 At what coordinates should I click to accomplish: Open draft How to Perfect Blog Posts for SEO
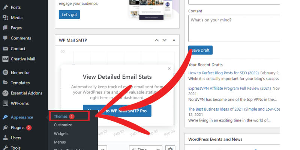pyautogui.click(x=223, y=73)
